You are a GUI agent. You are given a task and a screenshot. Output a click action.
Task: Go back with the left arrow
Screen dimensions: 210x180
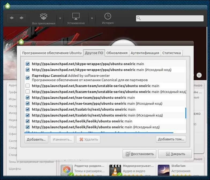tap(12, 18)
